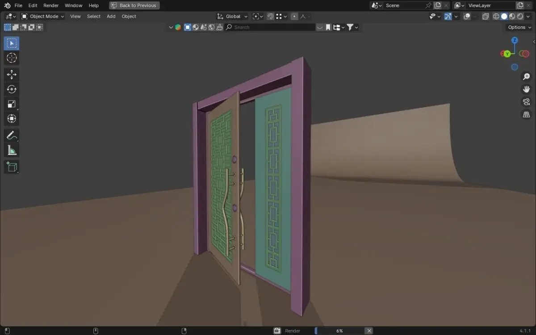The height and width of the screenshot is (335, 536).
Task: Open the Global transform orientation dropdown
Action: tap(232, 17)
